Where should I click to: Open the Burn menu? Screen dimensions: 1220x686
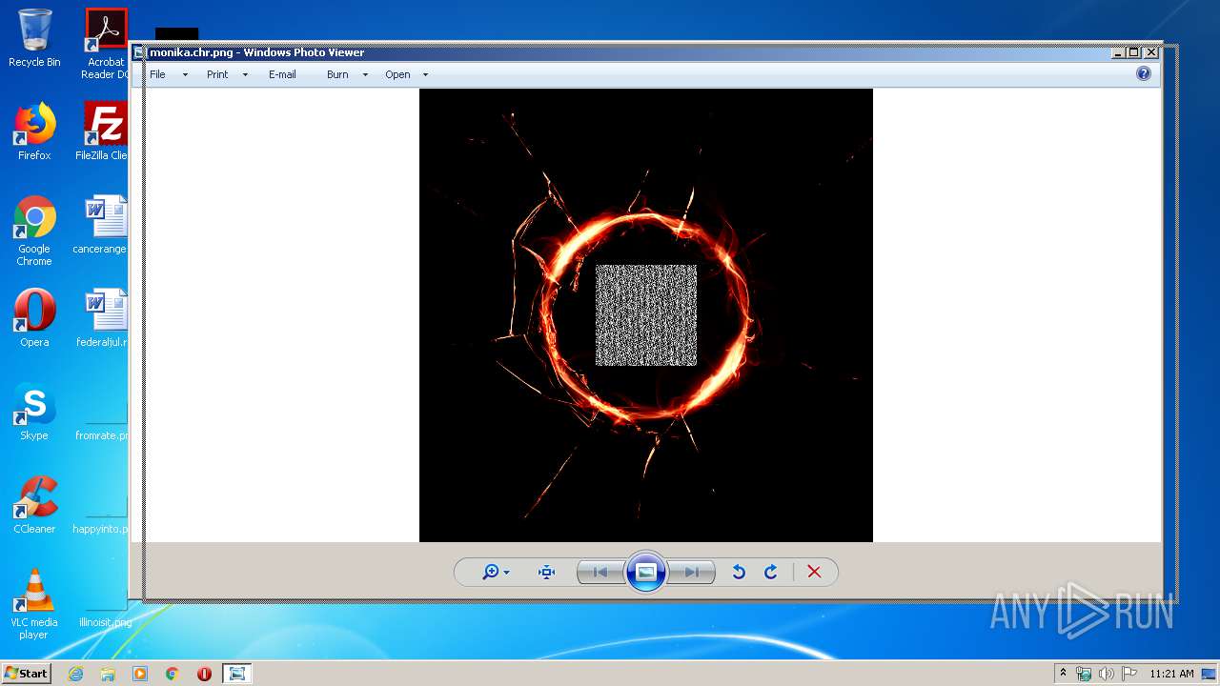coord(337,74)
